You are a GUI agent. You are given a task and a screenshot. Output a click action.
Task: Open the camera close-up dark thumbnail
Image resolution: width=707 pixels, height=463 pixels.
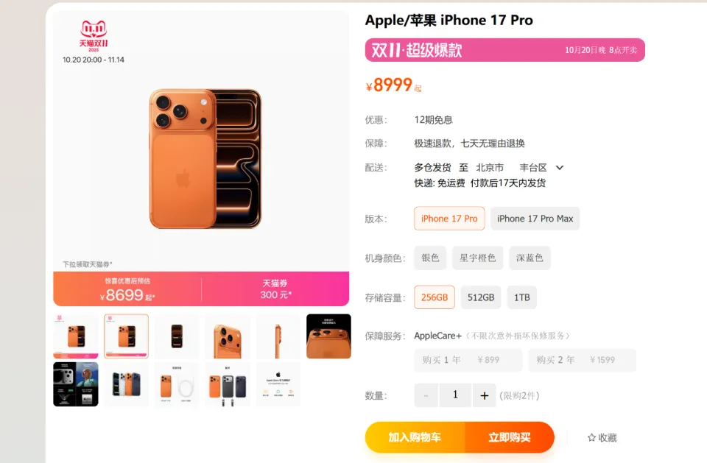[x=328, y=336]
